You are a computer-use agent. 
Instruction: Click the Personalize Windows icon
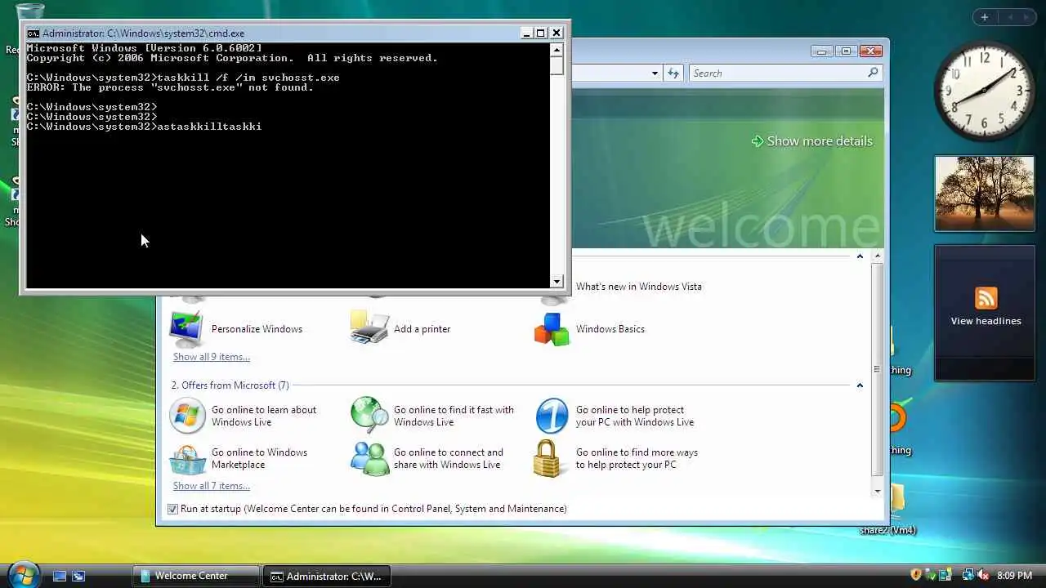pyautogui.click(x=186, y=328)
